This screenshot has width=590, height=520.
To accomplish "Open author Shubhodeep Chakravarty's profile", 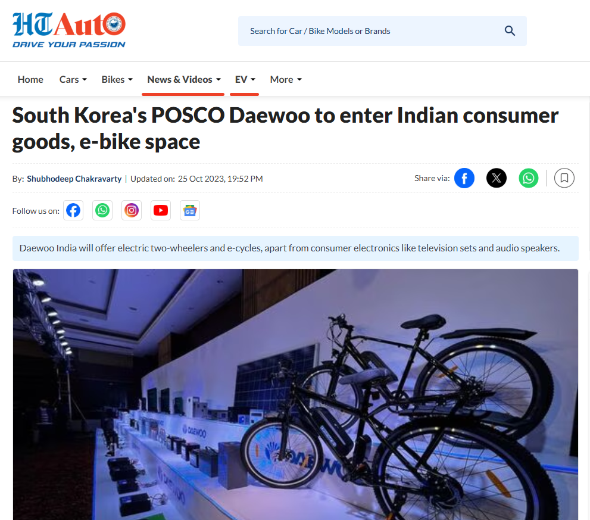I will tap(74, 179).
